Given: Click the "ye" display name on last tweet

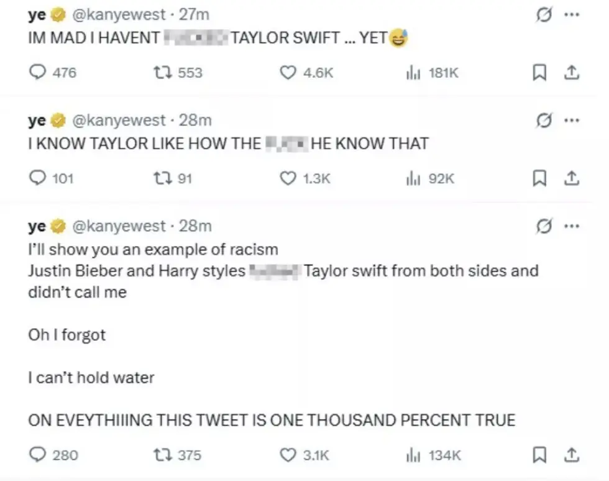Looking at the screenshot, I should pyautogui.click(x=37, y=226).
